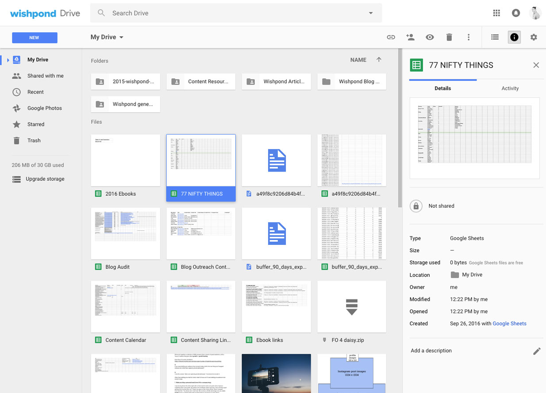Click the Search Drive input field
546x393 pixels.
click(236, 13)
